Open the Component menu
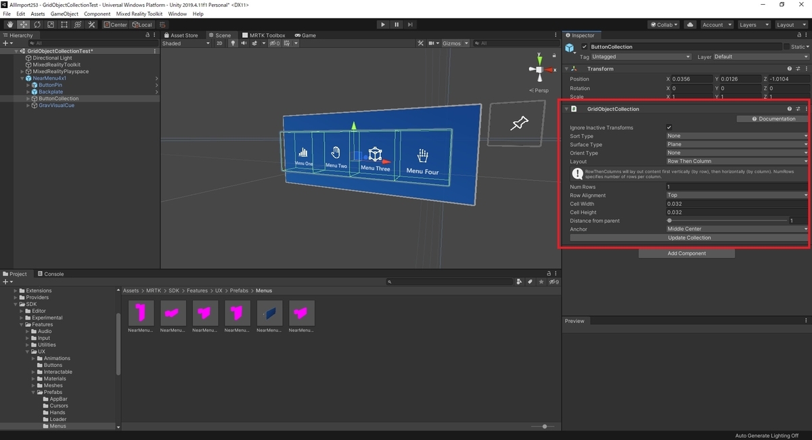 coord(97,14)
